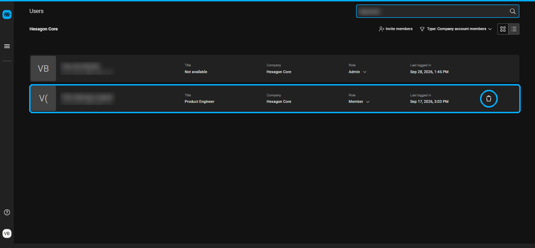
Task: Switch to grid view
Action: click(503, 29)
